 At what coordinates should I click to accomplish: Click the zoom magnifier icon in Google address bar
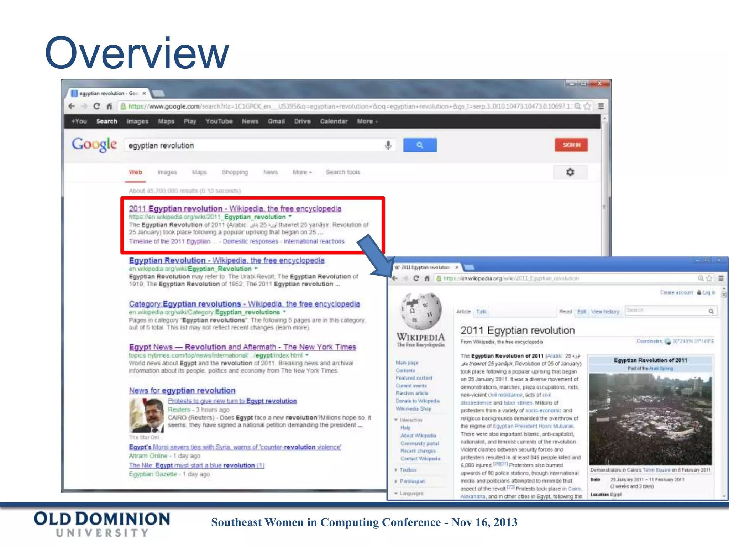click(578, 106)
